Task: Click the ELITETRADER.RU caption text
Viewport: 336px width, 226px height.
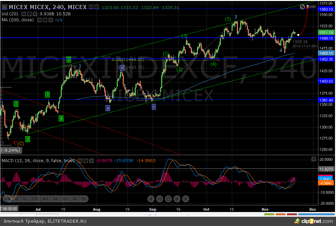Action: [67, 221]
